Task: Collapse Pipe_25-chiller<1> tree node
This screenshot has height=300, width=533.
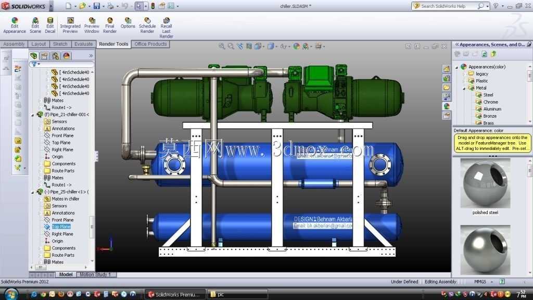Action: 33,192
